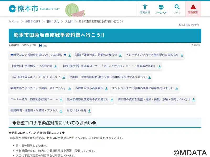The image size is (210, 157).
Task: Click the page title banner 熊本市田原坂西南戦争資料館へ行こう!!
Action: tap(105, 36)
